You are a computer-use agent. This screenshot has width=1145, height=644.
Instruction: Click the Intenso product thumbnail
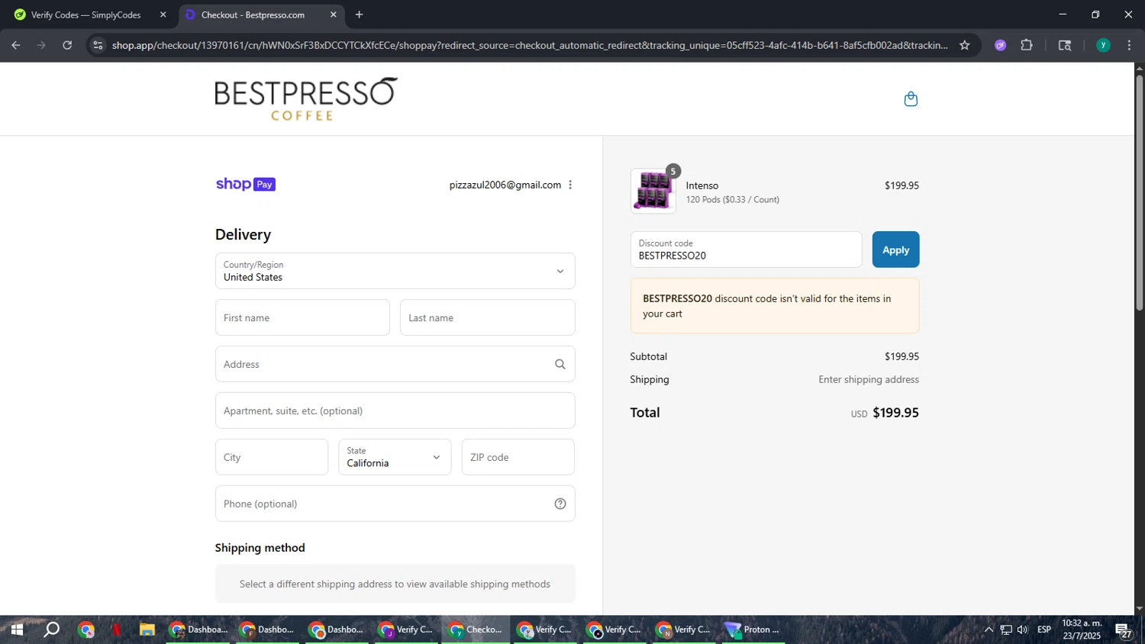point(653,191)
